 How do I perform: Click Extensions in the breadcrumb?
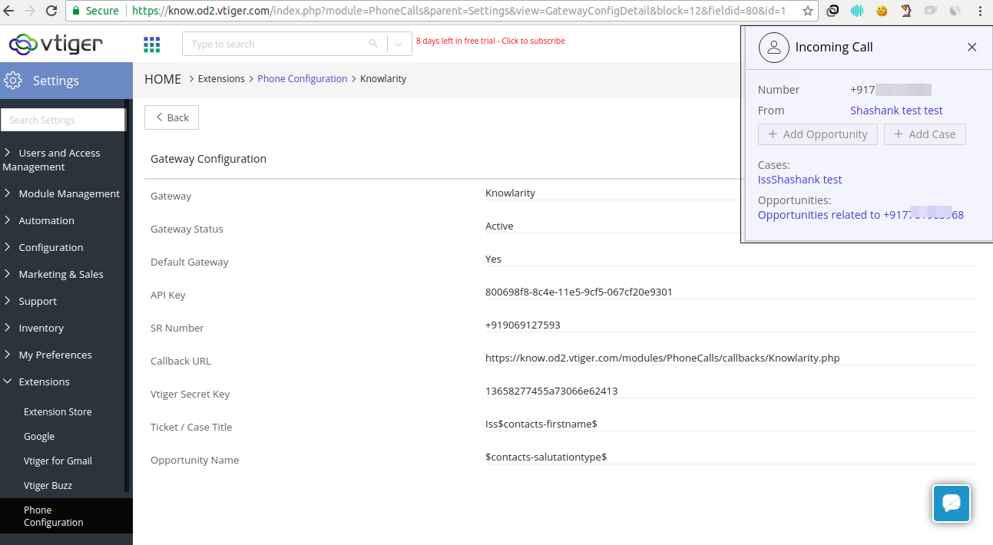221,79
